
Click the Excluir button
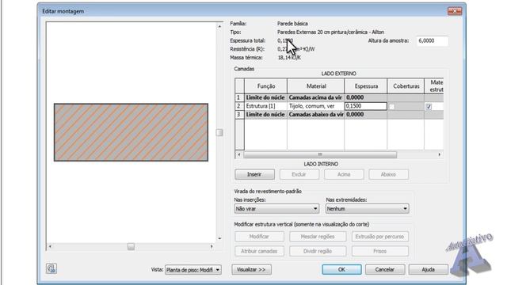click(x=299, y=174)
